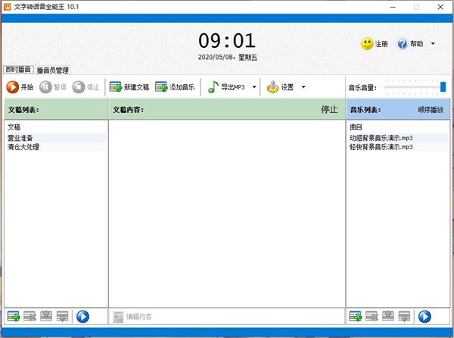Click the Pause (暂停) toolbar button
This screenshot has height=338, width=454.
click(x=53, y=87)
